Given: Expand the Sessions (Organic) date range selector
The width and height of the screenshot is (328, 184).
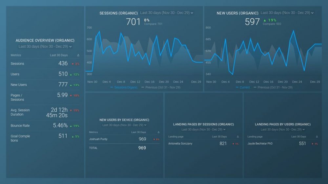Looking at the screenshot, I should point(167,13).
